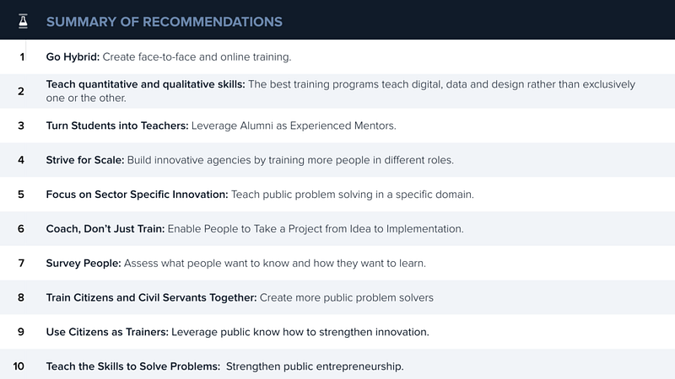Click the number 6 row label
The width and height of the screenshot is (675, 379).
[21, 228]
